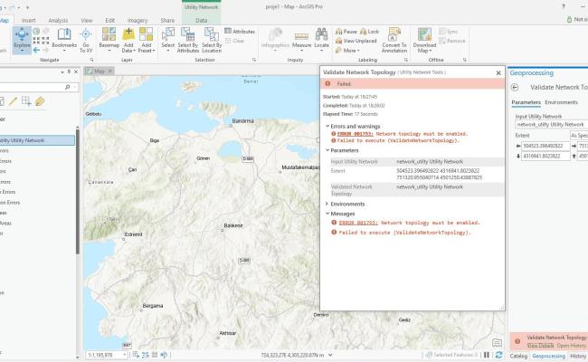Image resolution: width=588 pixels, height=362 pixels.
Task: Click the Open History link
Action: pyautogui.click(x=571, y=345)
